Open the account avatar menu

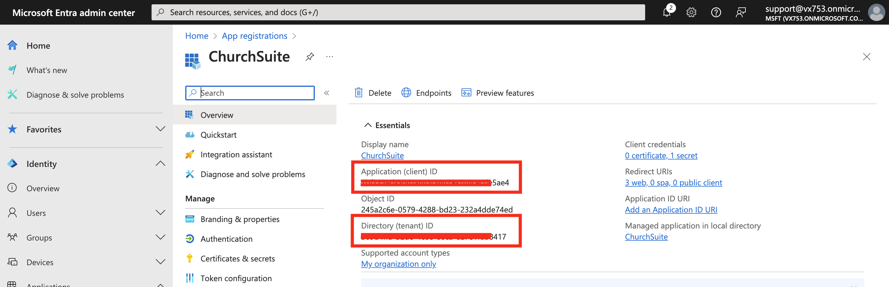[877, 12]
